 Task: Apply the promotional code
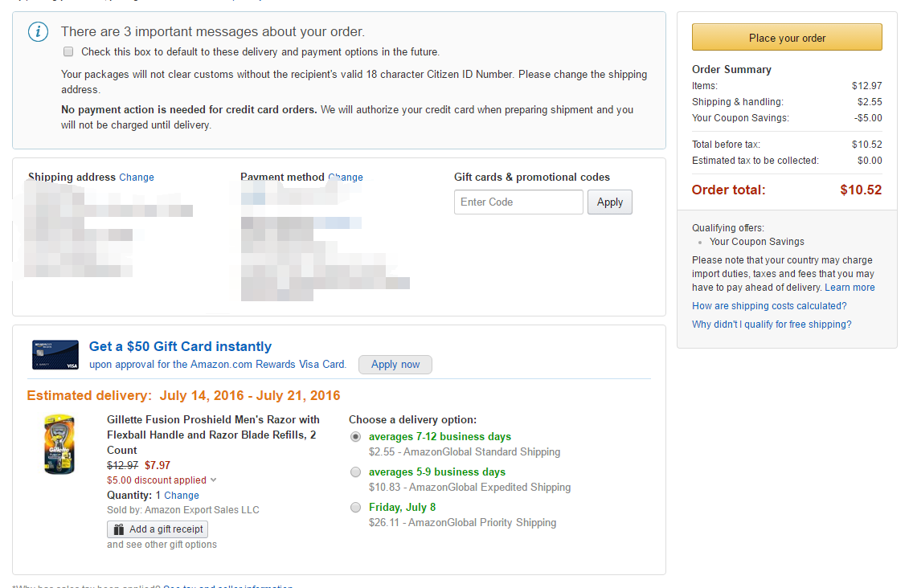point(610,202)
